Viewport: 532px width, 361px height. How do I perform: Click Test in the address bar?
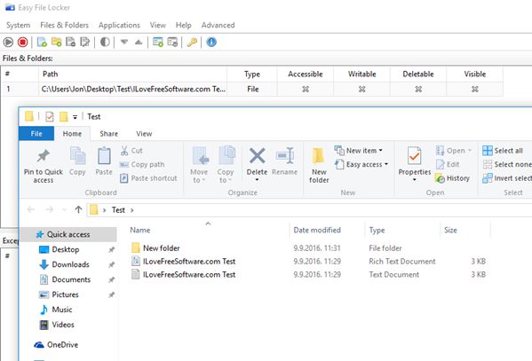click(118, 210)
